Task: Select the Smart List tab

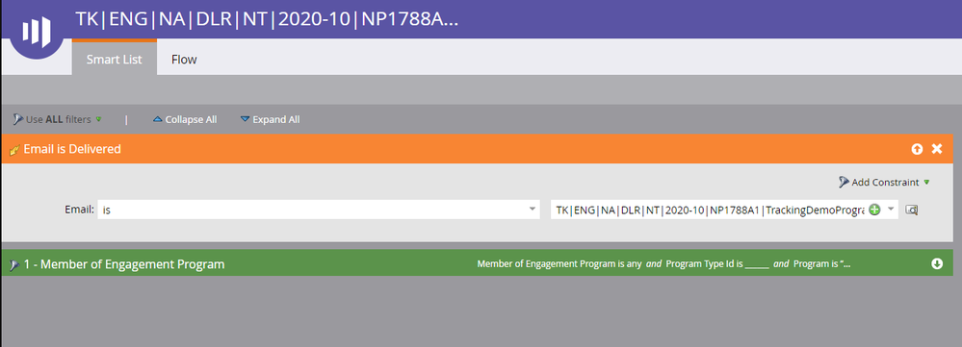Action: (x=115, y=59)
